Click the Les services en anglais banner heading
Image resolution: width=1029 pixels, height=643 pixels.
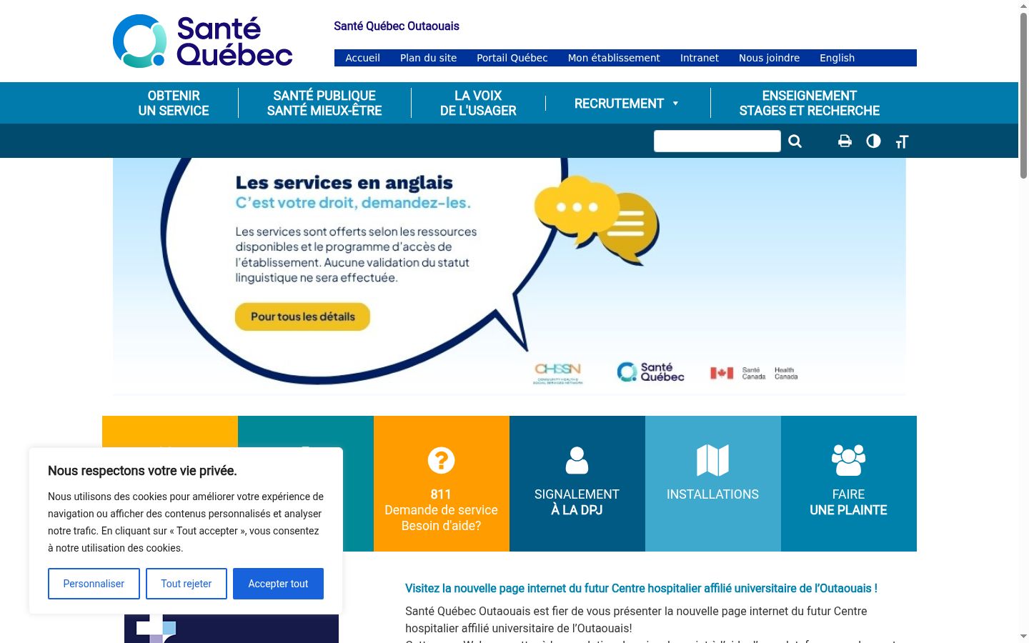(344, 183)
